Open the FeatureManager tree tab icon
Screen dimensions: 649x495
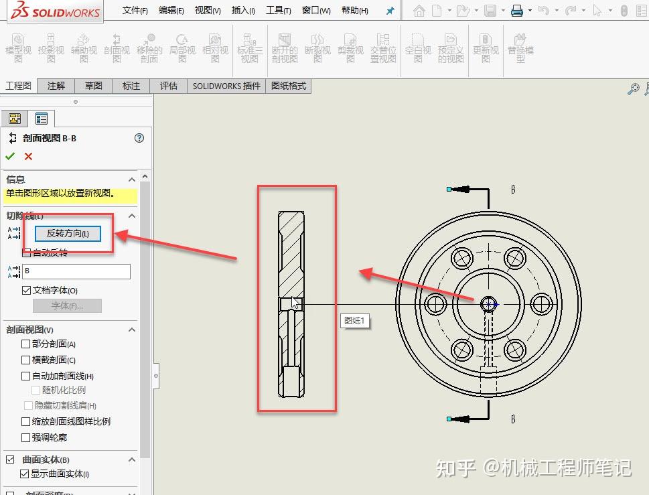[x=15, y=119]
